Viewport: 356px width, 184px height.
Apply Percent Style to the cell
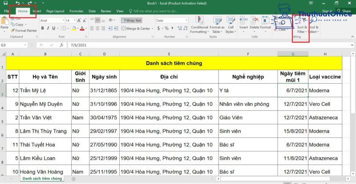pyautogui.click(x=166, y=28)
